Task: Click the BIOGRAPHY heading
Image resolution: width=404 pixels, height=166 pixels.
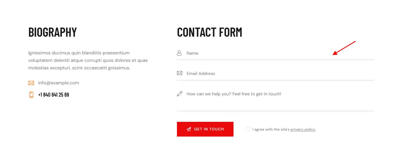Action: pyautogui.click(x=53, y=32)
